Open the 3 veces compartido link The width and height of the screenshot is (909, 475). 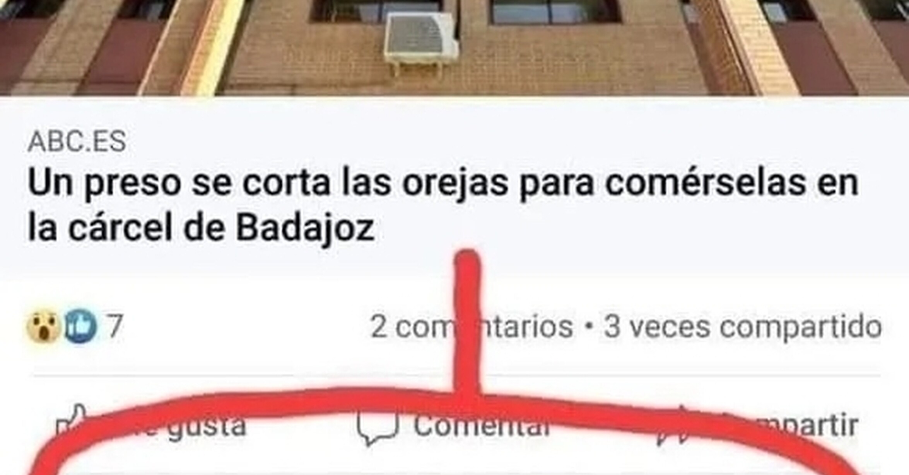(x=743, y=327)
